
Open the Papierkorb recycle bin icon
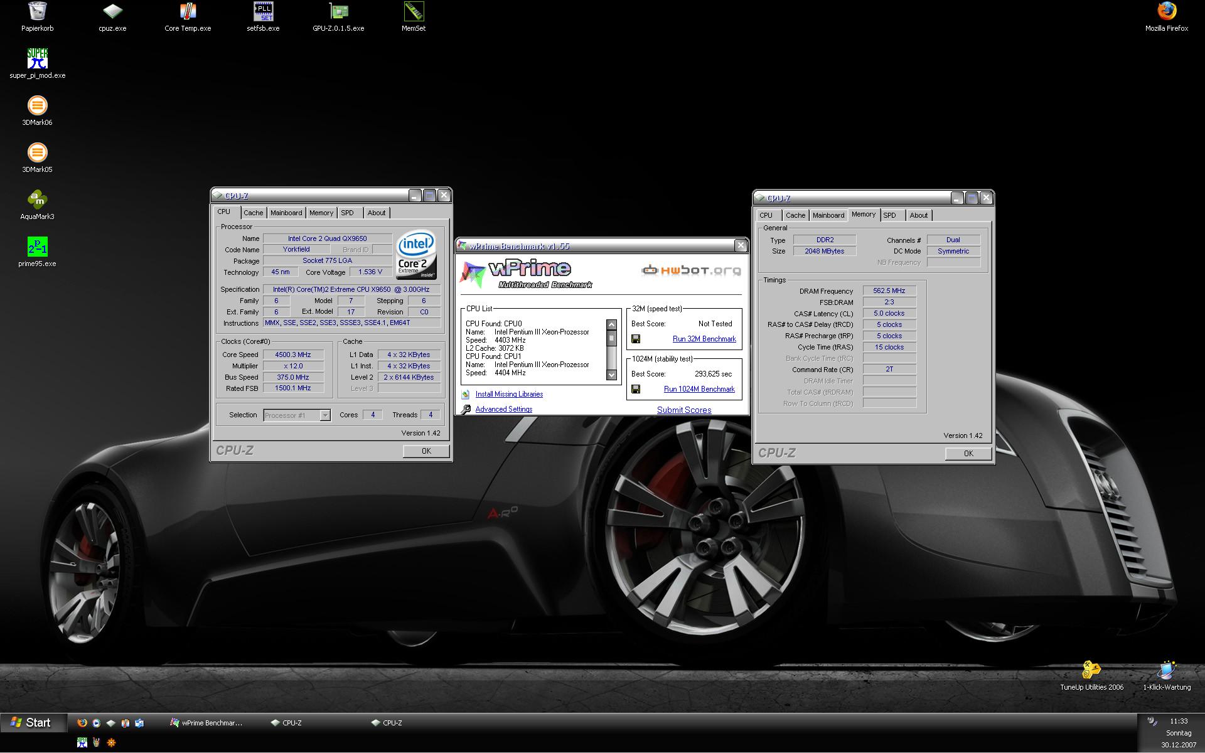click(38, 16)
